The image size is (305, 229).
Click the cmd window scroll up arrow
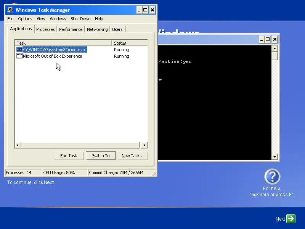(x=274, y=48)
